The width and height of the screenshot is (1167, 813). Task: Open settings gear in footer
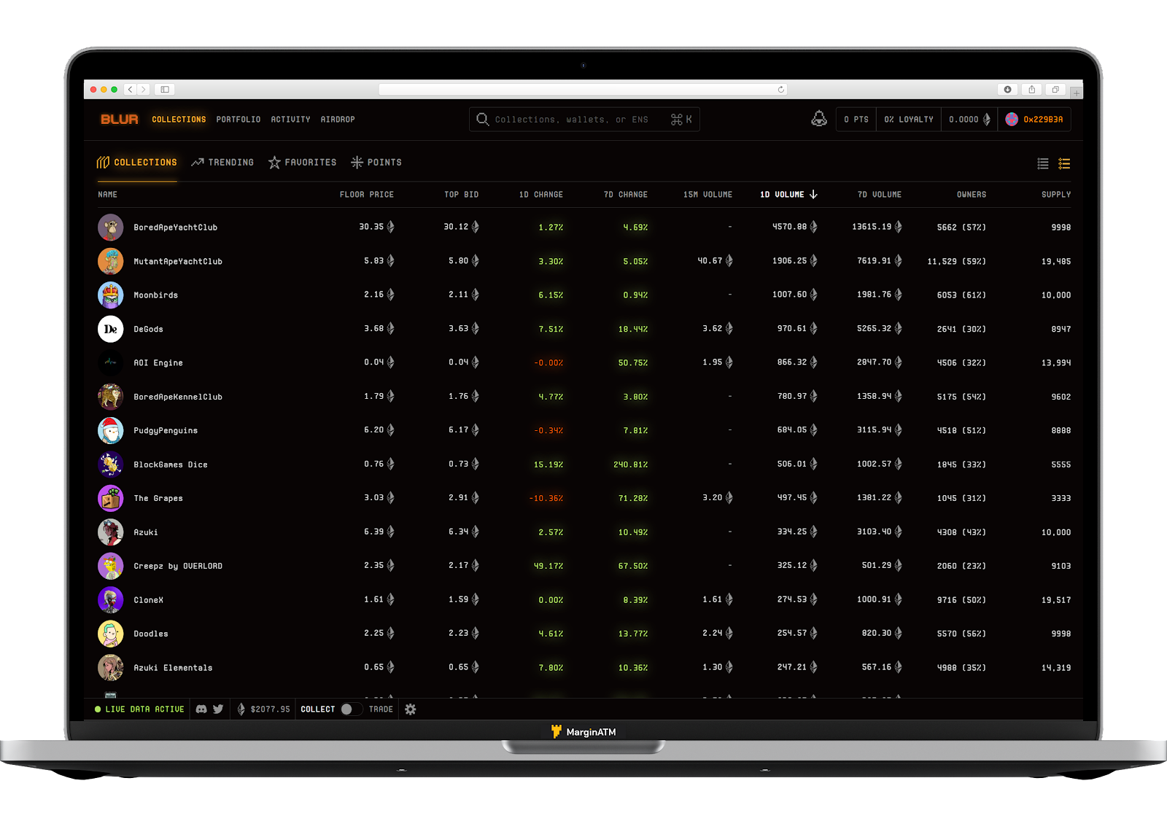coord(411,709)
